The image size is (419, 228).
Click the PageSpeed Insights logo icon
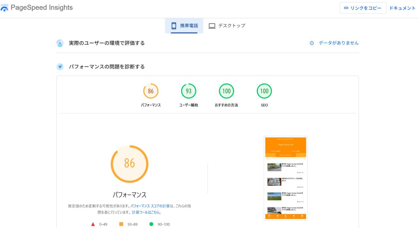5,8
